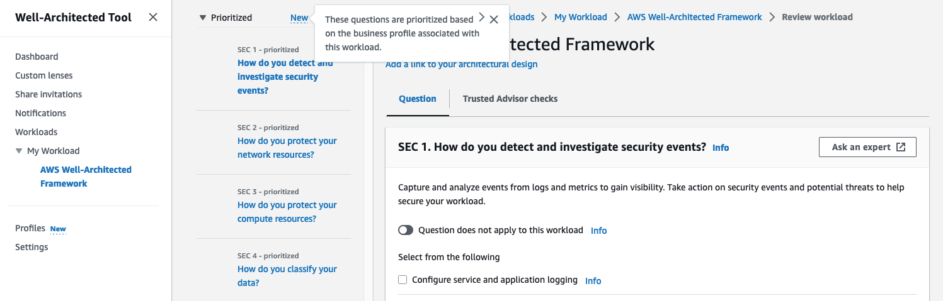Click Info link next to SEC 1 heading
This screenshot has height=301, width=943.
pyautogui.click(x=721, y=148)
